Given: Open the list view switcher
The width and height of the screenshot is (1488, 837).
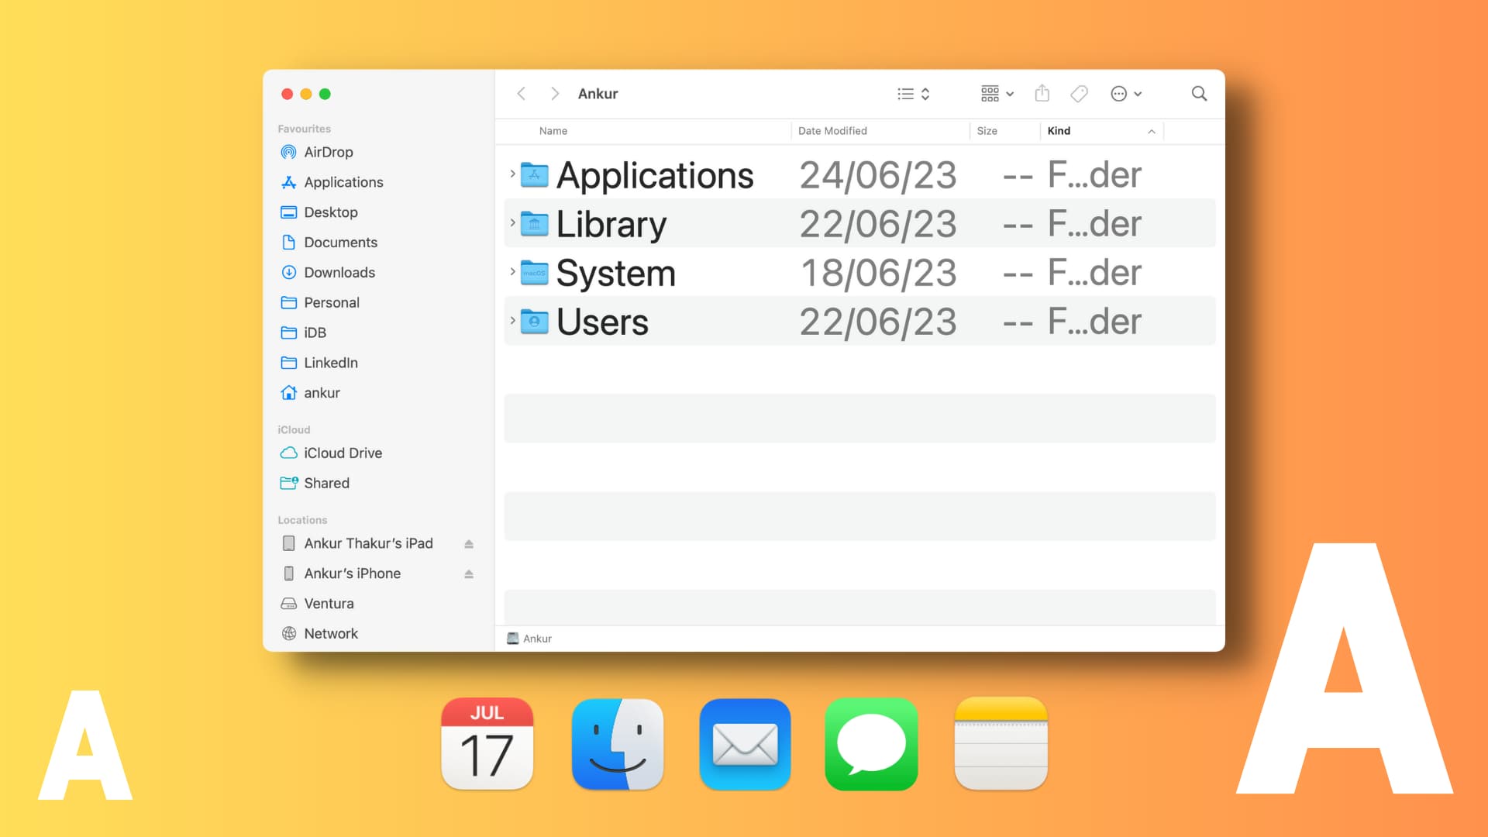Looking at the screenshot, I should pos(914,94).
